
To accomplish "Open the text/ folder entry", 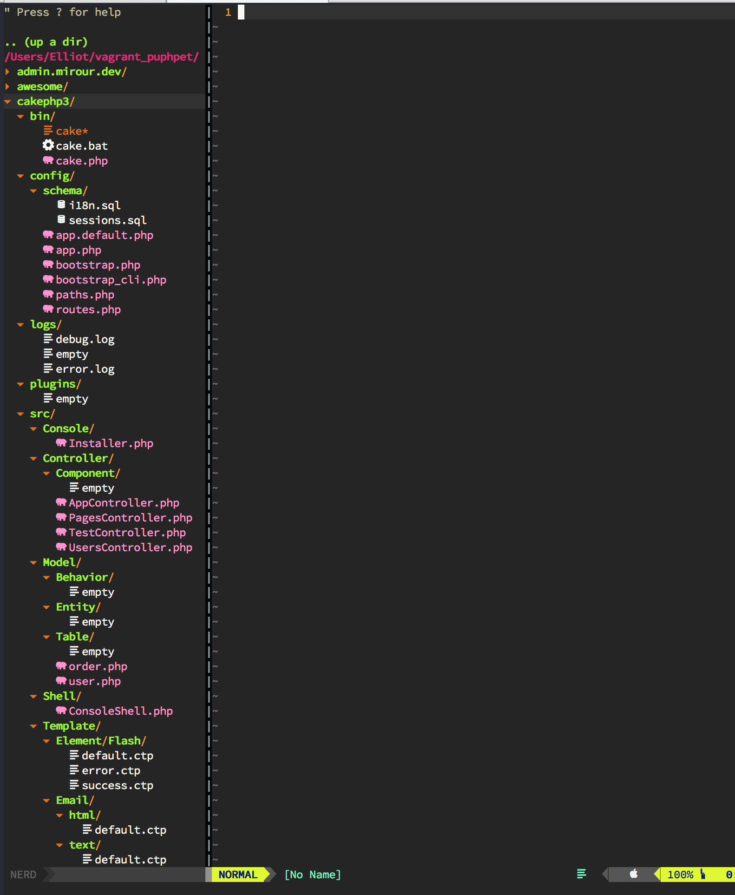I will click(x=85, y=845).
